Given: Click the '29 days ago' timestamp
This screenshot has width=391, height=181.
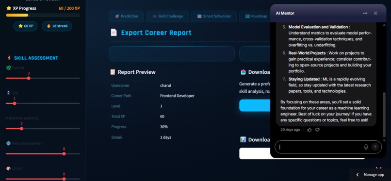Looking at the screenshot, I should (x=290, y=130).
